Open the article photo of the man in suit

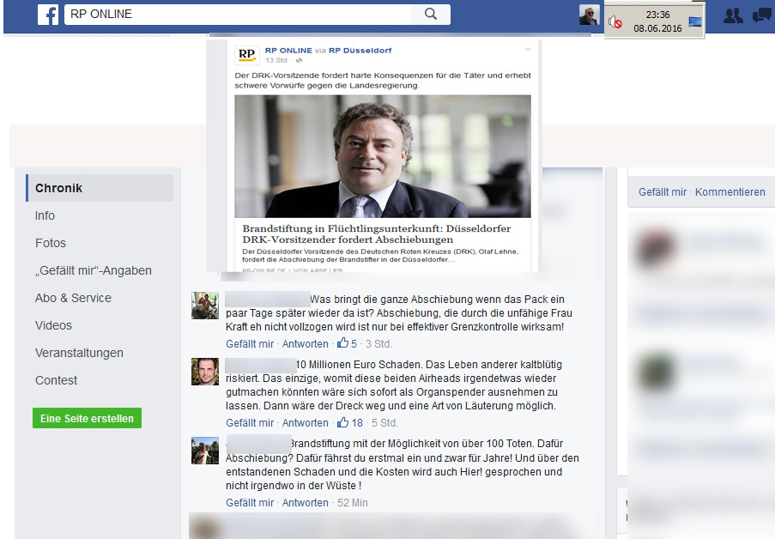pos(383,156)
